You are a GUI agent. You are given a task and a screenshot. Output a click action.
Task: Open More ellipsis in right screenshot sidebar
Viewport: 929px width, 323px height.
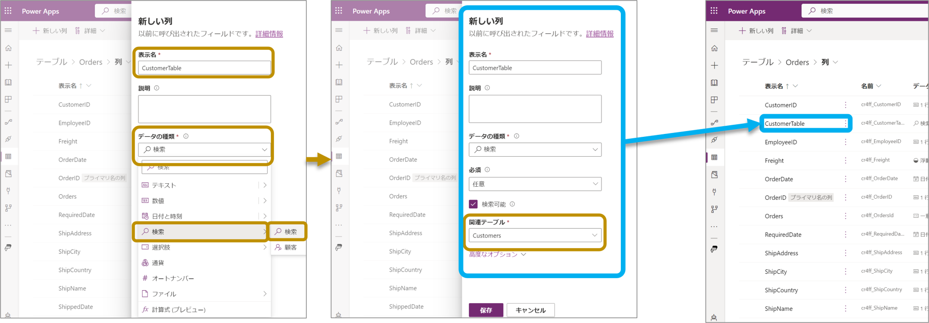click(x=714, y=226)
